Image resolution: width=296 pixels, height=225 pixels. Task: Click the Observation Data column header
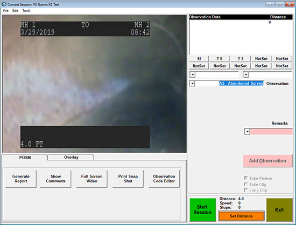coord(205,17)
